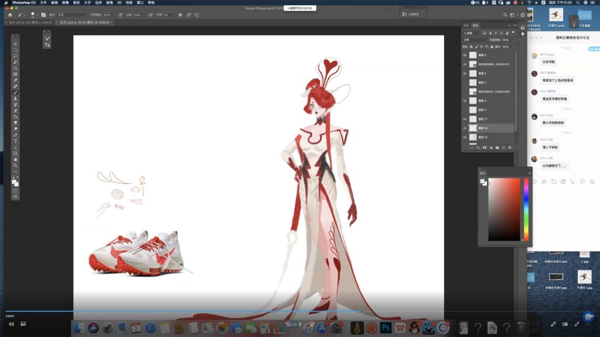Toggle visibility of layer 图层 12
The image size is (600, 337).
coord(465,137)
